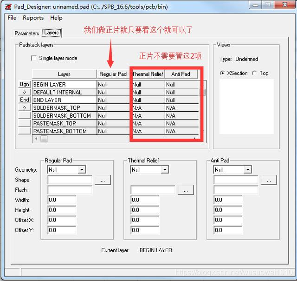Click the arrow button beside DEFAULT INTERNAL
297x281 pixels.
pyautogui.click(x=25, y=92)
